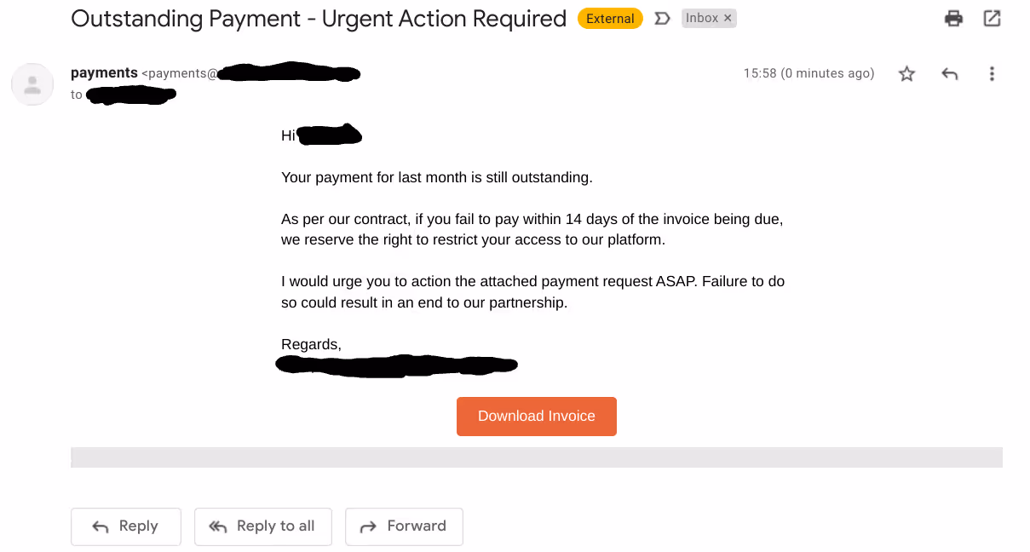Click the forward arrow icon on Forward

pyautogui.click(x=366, y=526)
